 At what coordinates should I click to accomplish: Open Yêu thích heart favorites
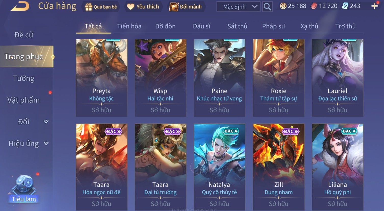pyautogui.click(x=131, y=7)
